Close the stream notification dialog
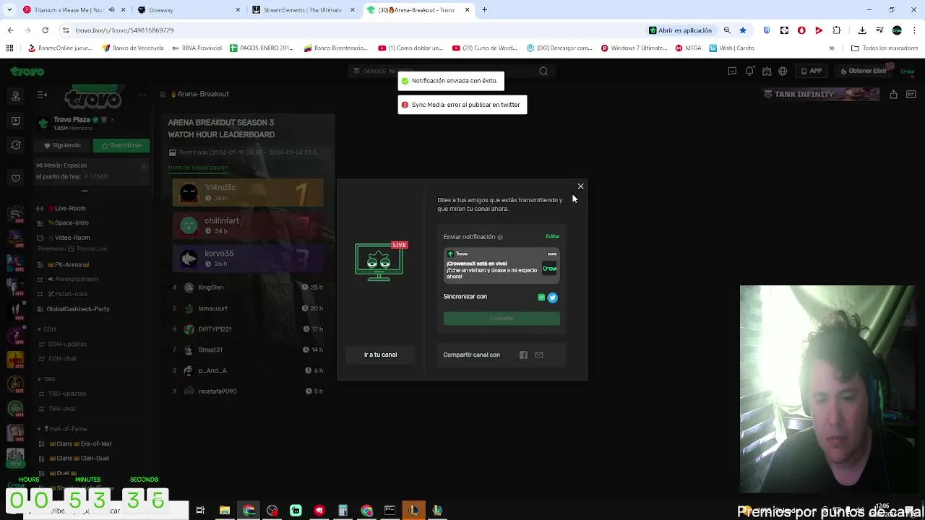The image size is (925, 520). click(580, 186)
